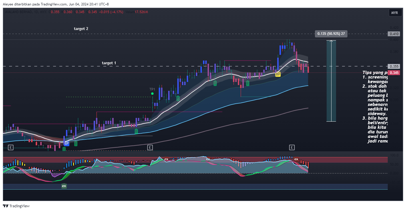Click the '0.135 (50.92%) 27' measurement label
This screenshot has height=211, width=406.
coord(331,34)
